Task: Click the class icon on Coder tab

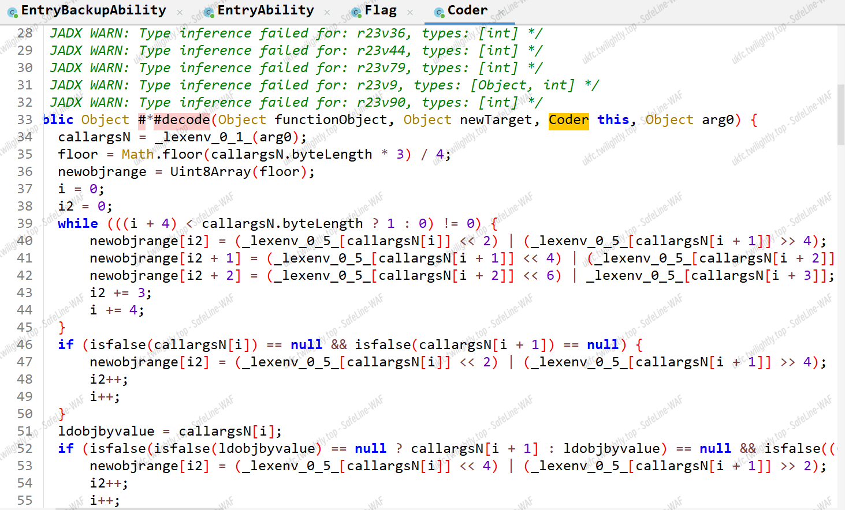Action: (x=439, y=12)
